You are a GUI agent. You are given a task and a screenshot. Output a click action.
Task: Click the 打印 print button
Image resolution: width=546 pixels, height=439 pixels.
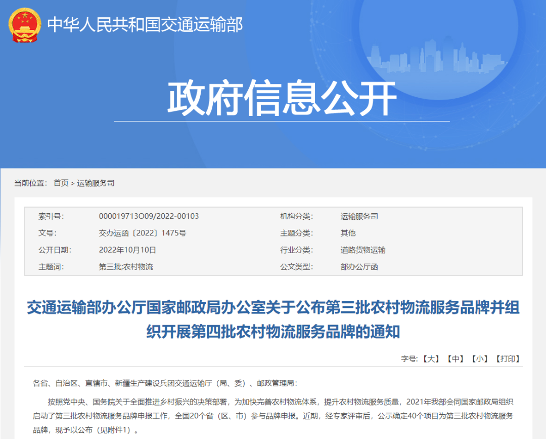pyautogui.click(x=508, y=359)
